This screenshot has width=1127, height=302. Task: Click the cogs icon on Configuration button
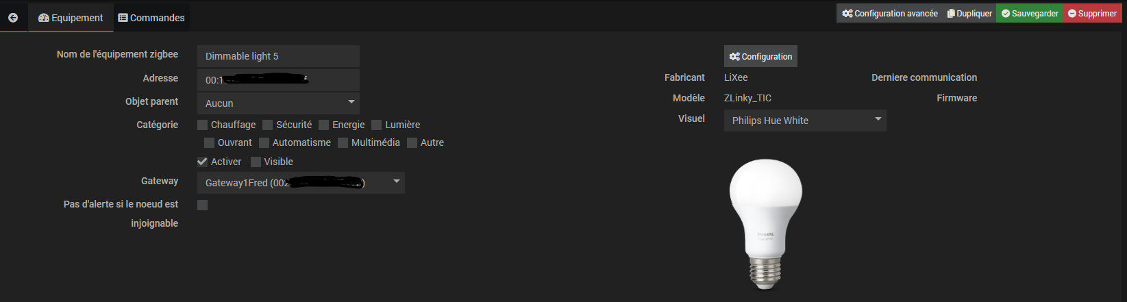tap(734, 56)
